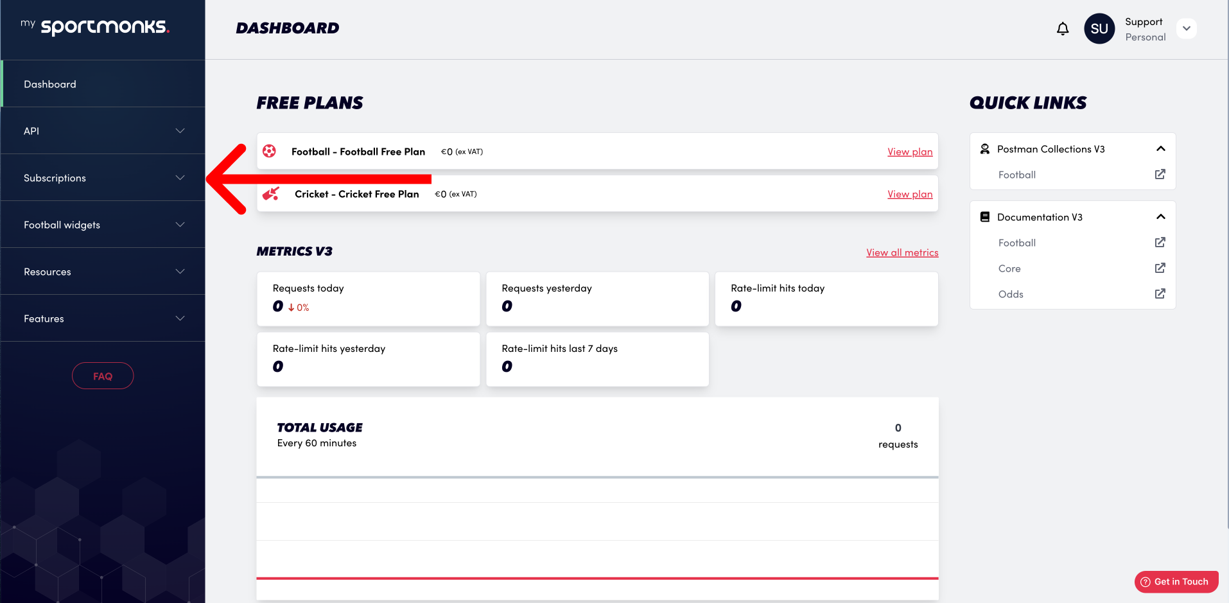Click external link icon for Postman Football
This screenshot has width=1229, height=603.
click(1160, 174)
